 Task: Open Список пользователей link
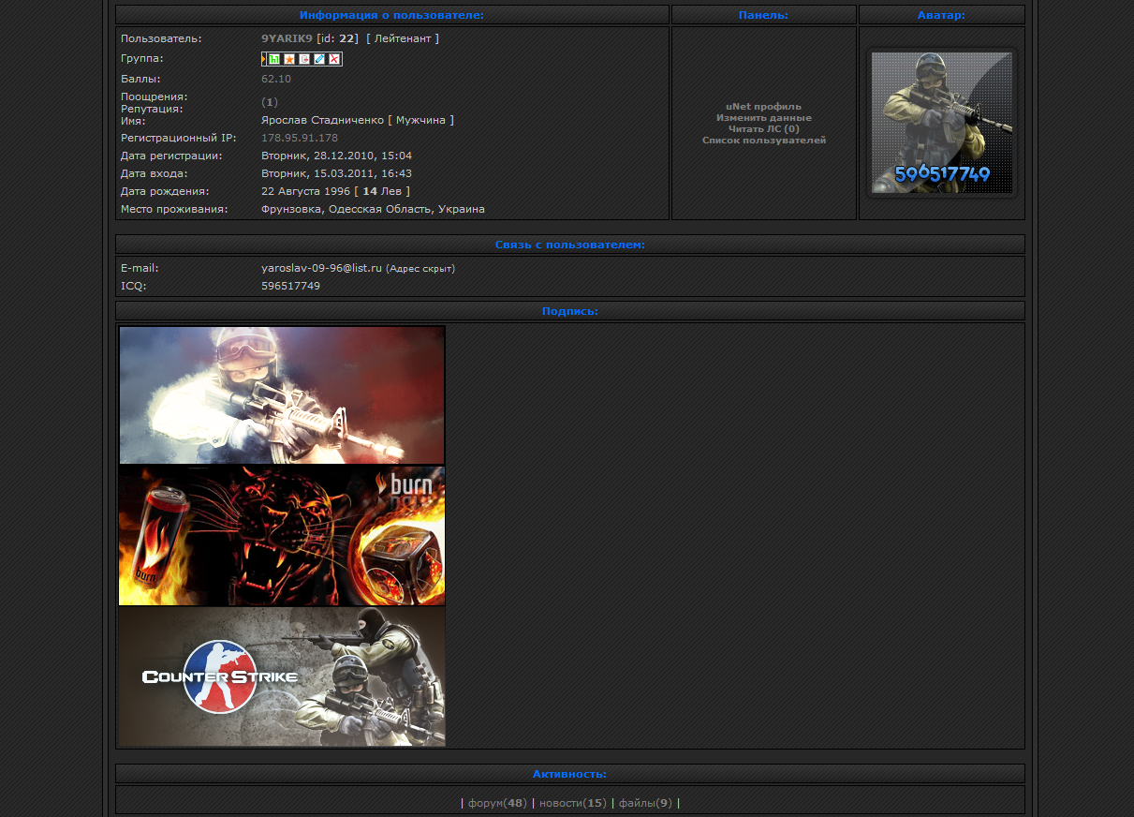click(x=763, y=141)
